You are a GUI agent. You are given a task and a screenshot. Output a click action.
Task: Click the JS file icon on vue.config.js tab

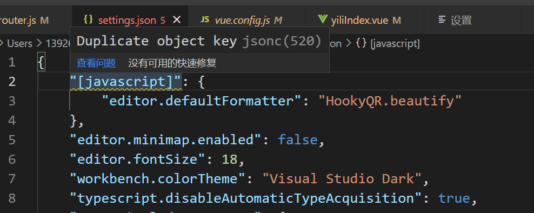205,19
